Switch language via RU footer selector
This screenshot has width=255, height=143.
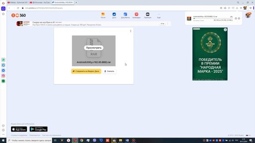click(248, 135)
